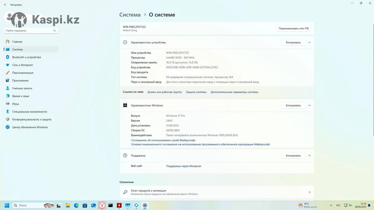The width and height of the screenshot is (374, 210).
Task: Click the System breadcrumb to go back
Action: (x=130, y=15)
